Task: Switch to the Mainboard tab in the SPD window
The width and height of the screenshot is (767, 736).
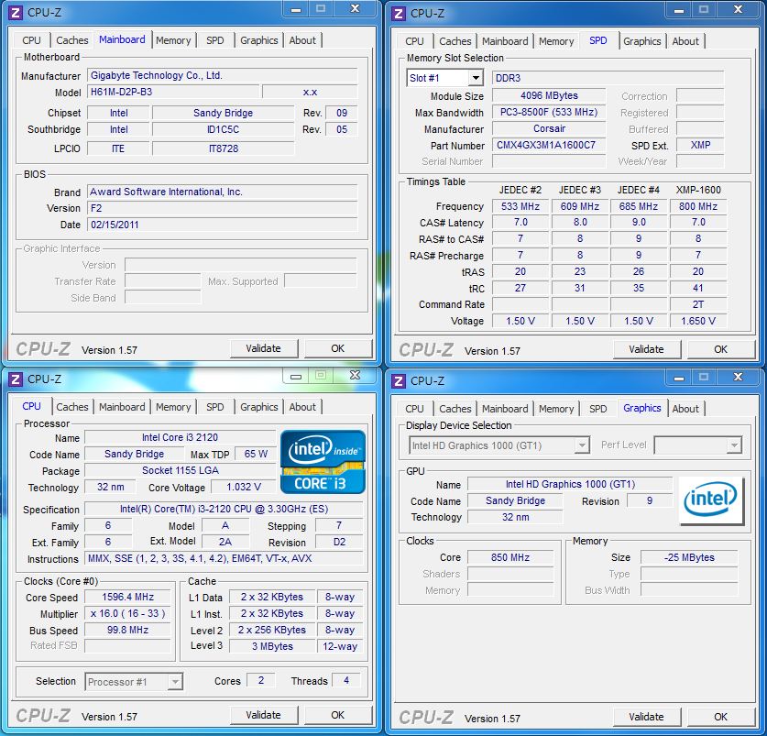Action: tap(505, 41)
